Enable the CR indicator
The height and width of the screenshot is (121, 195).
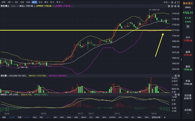120,117
